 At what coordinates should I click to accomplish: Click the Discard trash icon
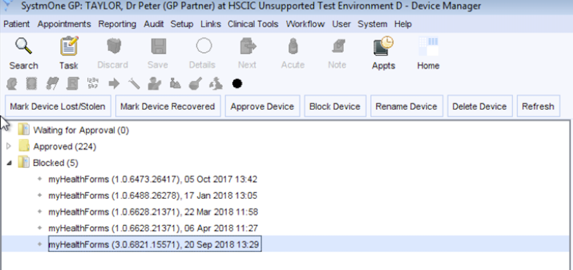[x=114, y=47]
